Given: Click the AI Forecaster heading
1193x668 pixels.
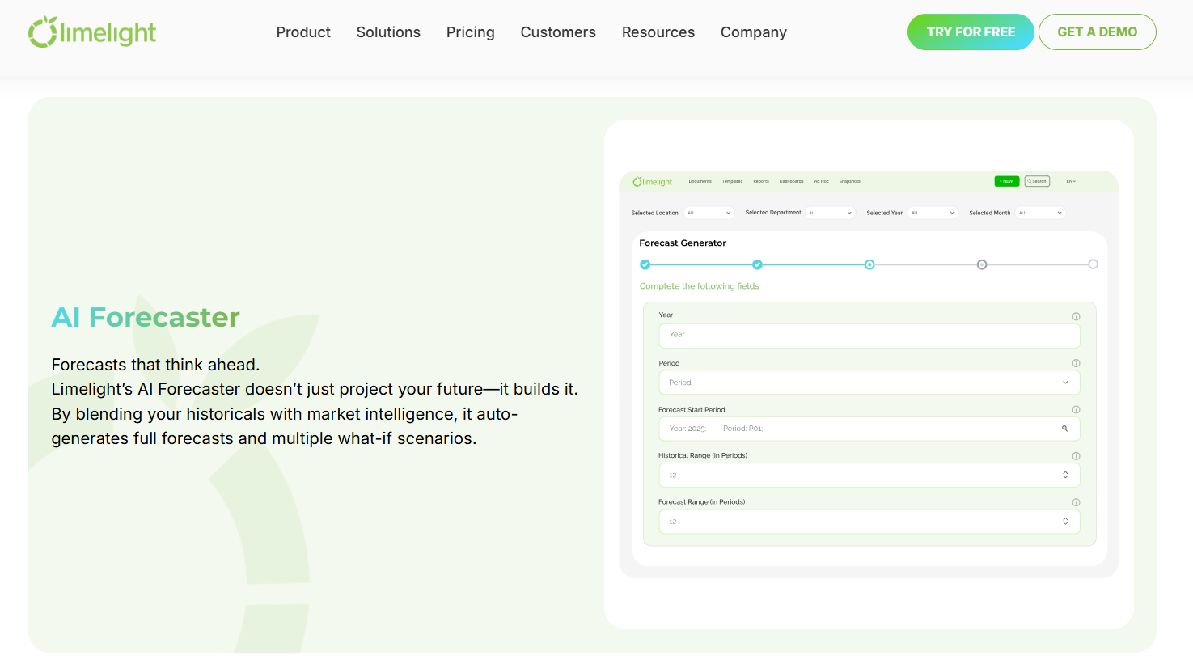Looking at the screenshot, I should click(146, 317).
